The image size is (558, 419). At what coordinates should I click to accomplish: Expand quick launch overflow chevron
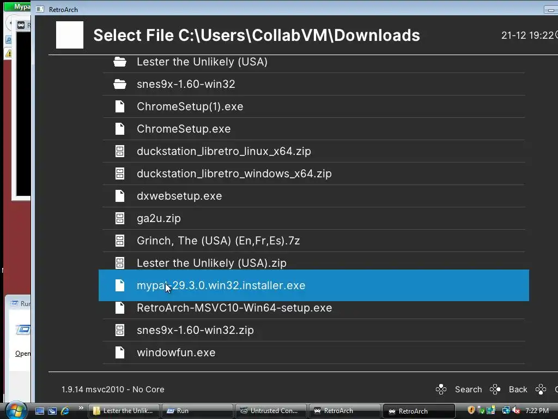tap(81, 408)
